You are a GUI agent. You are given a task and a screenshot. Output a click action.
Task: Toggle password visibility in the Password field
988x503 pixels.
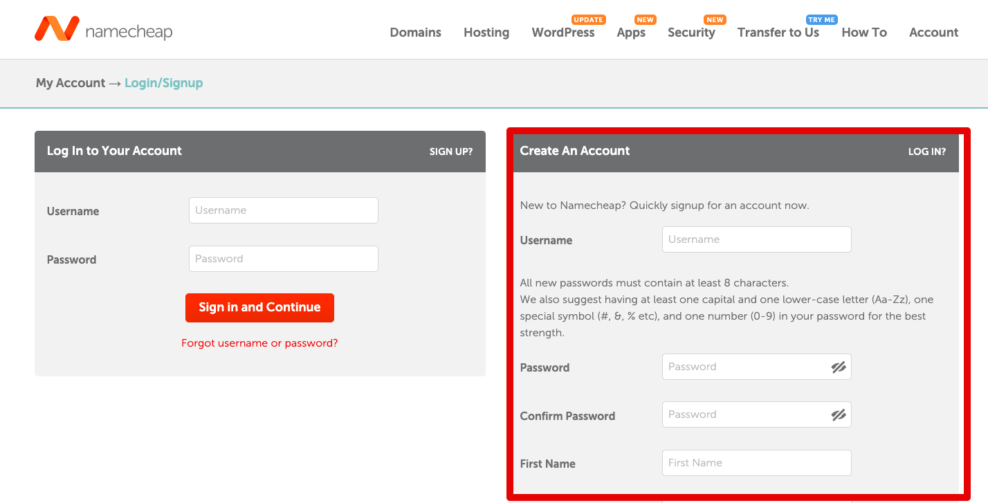(839, 367)
